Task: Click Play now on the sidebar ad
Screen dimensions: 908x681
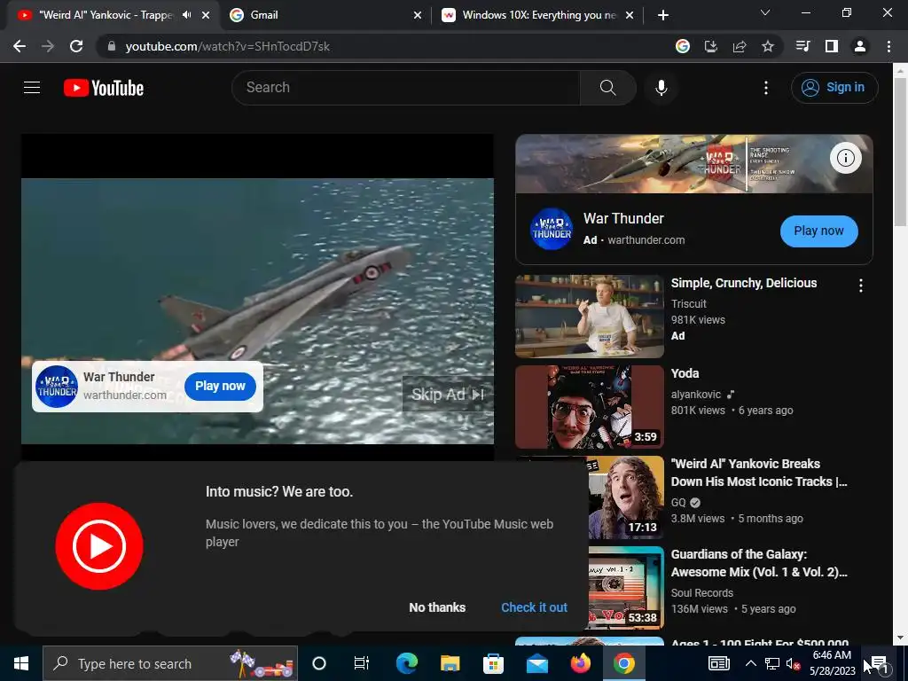Action: [818, 231]
